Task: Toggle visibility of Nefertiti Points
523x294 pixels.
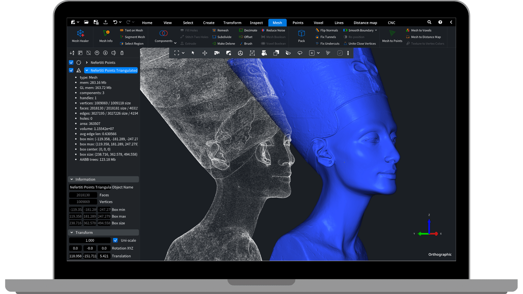Action: (x=71, y=63)
